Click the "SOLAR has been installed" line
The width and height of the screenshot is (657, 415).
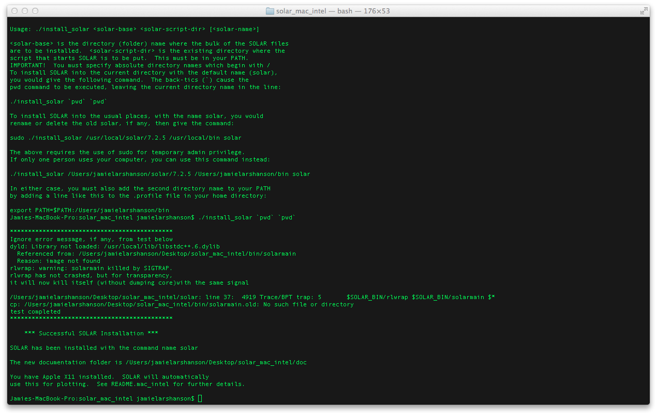pyautogui.click(x=103, y=348)
